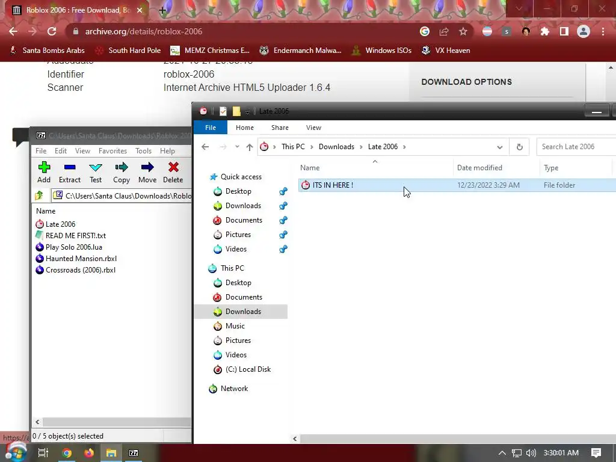This screenshot has height=462, width=616.
Task: Open the MEMZ Christmas bookmark
Action: [x=210, y=51]
